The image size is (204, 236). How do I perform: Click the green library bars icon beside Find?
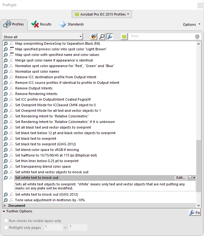tap(124, 37)
